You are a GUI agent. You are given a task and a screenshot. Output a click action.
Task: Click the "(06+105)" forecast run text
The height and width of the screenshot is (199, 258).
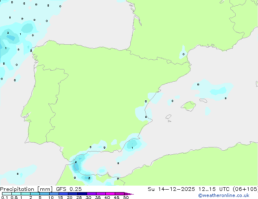245,189
